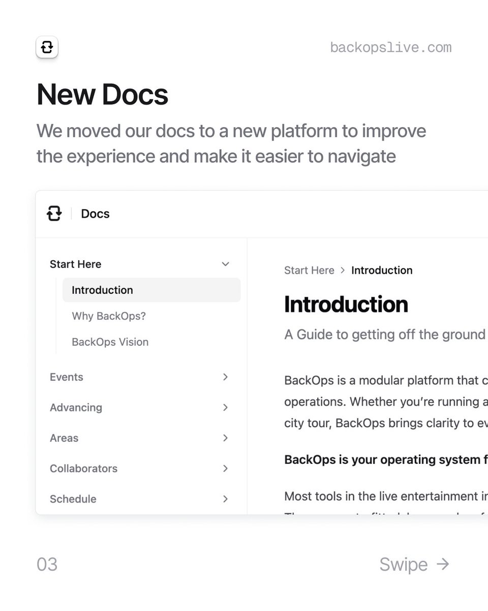The image size is (488, 611).
Task: Expand the Collaborators section chevron
Action: (x=226, y=468)
